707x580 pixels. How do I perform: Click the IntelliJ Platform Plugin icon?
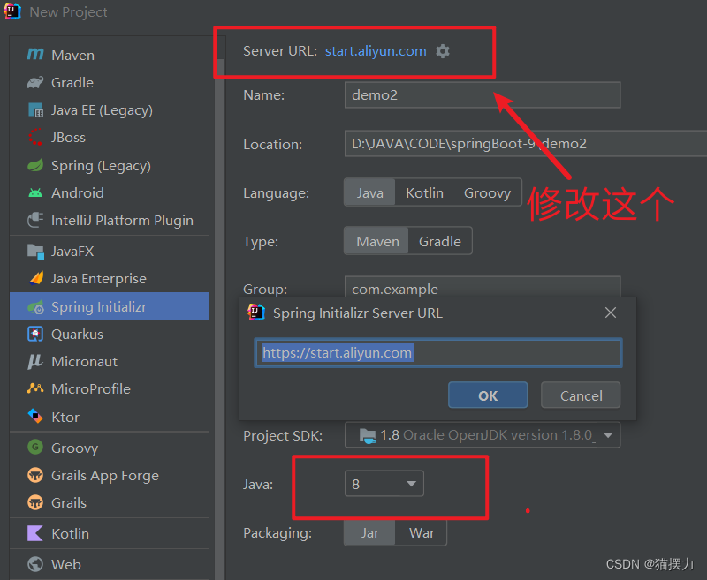[x=35, y=220]
